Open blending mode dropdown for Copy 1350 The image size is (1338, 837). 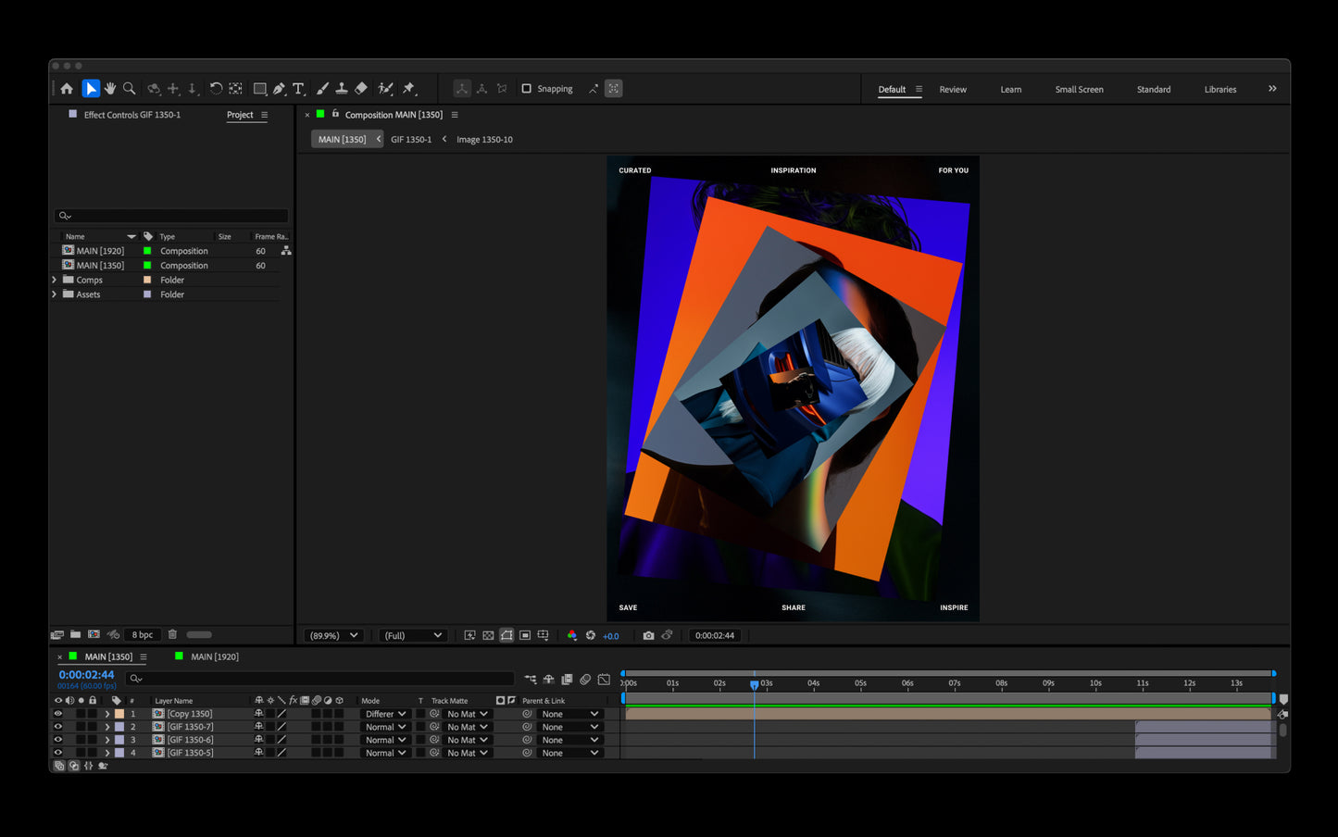384,714
